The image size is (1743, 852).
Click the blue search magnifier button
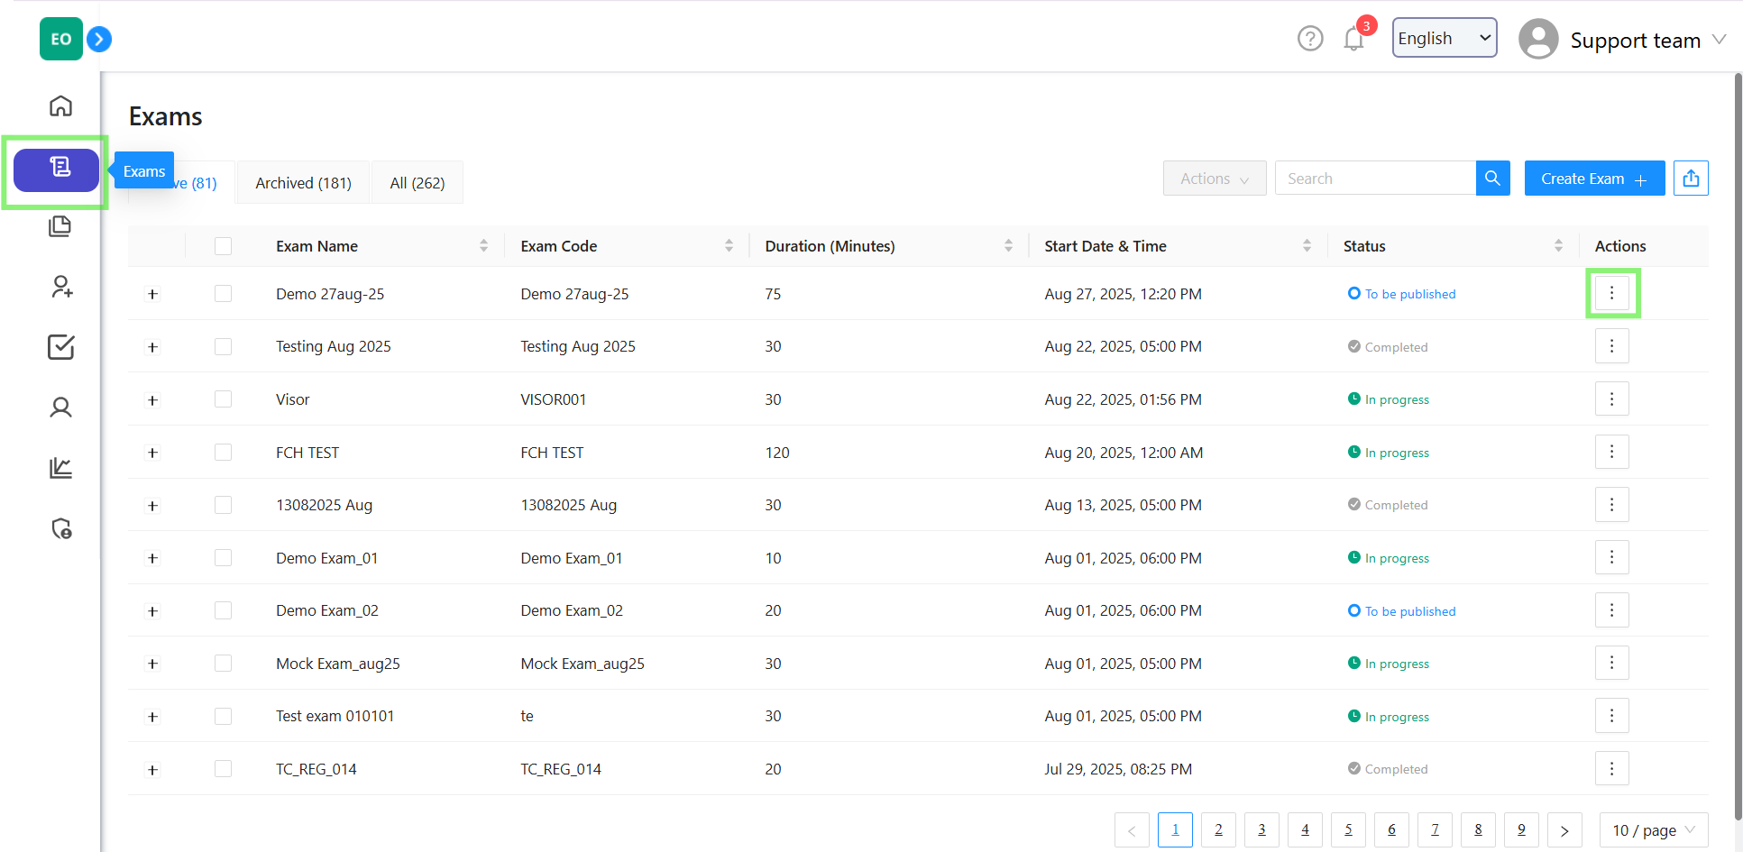1492,179
